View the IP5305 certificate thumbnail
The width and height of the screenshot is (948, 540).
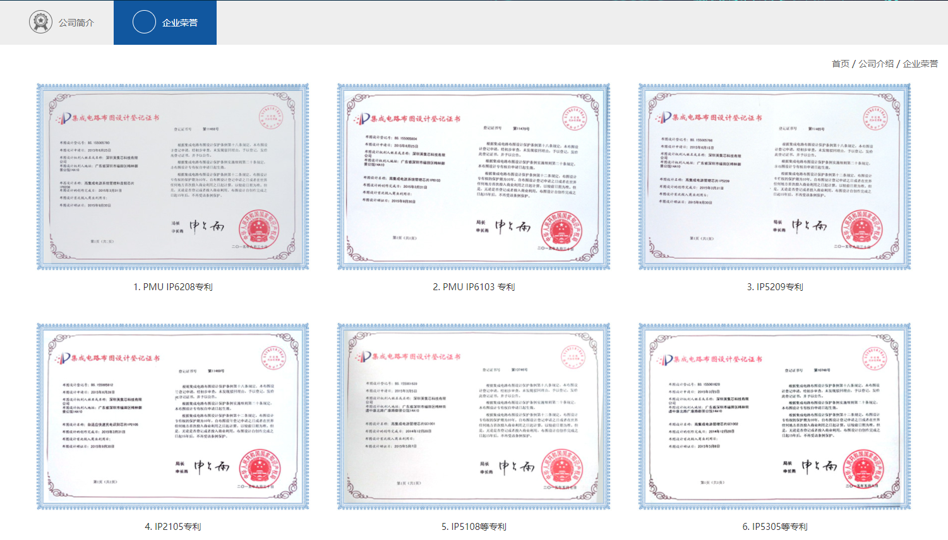[x=774, y=416]
